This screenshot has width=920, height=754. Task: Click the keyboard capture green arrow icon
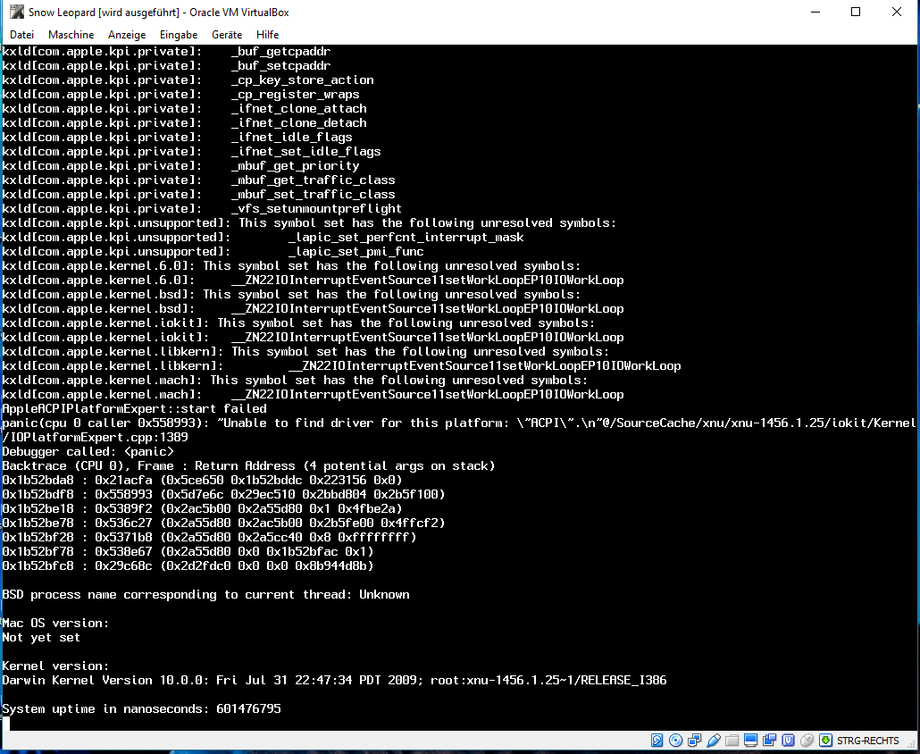pyautogui.click(x=825, y=741)
